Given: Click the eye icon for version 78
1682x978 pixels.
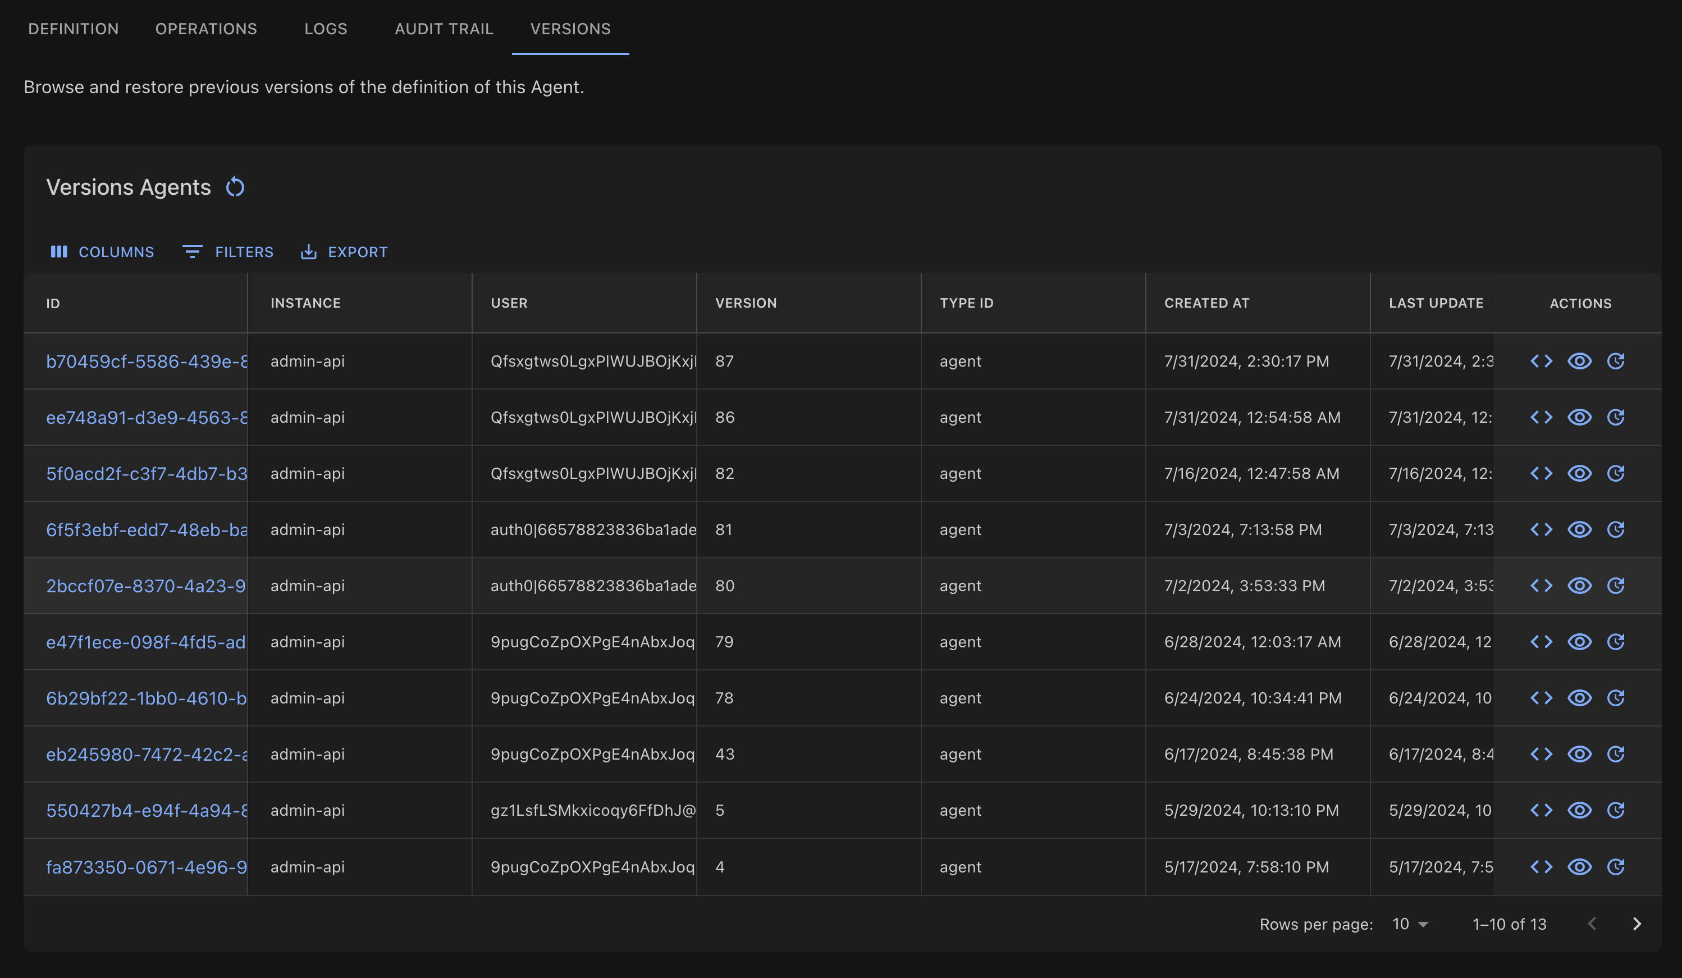Looking at the screenshot, I should [x=1579, y=698].
